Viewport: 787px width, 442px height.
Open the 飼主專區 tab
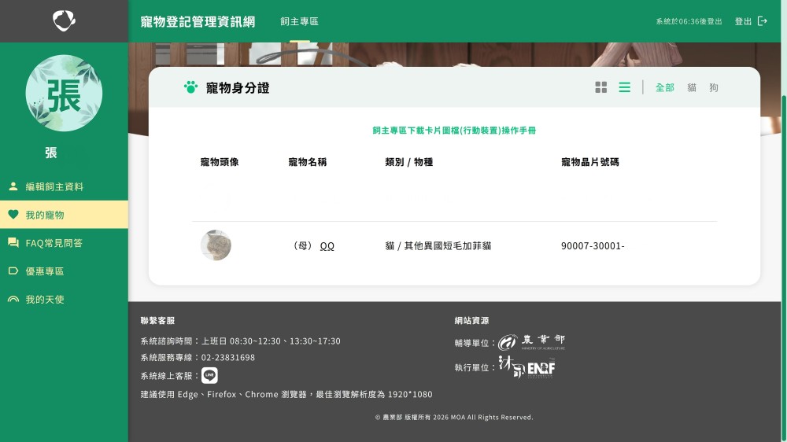click(x=299, y=21)
